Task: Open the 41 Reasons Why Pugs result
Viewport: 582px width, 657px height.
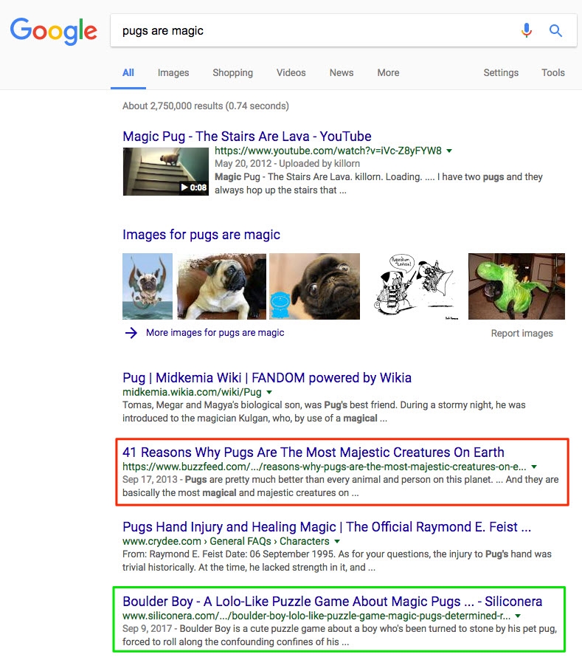Action: 313,453
